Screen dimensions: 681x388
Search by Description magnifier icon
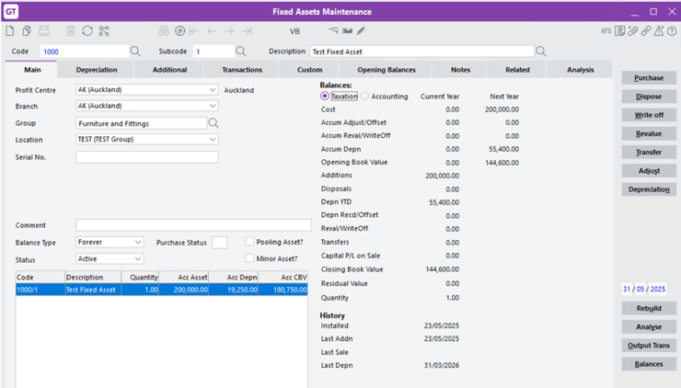(x=541, y=51)
